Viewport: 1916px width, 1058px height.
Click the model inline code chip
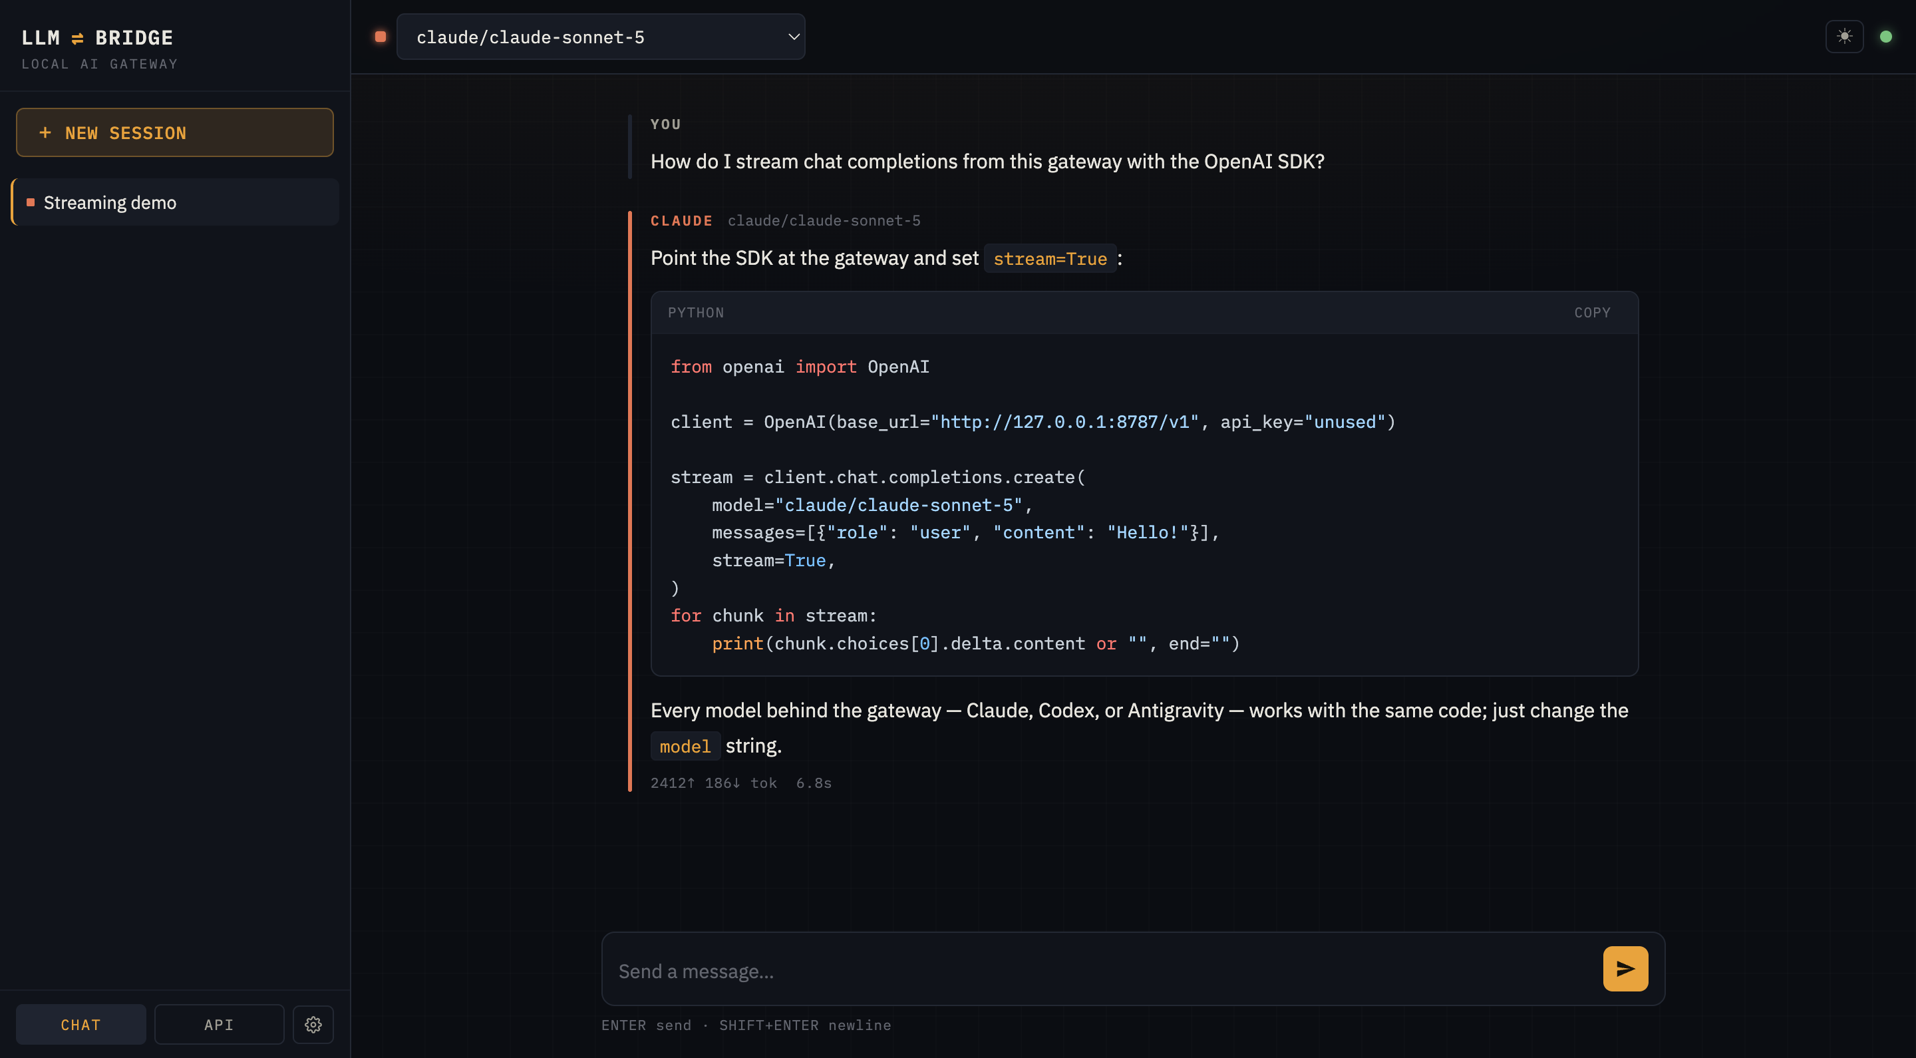[x=685, y=746]
